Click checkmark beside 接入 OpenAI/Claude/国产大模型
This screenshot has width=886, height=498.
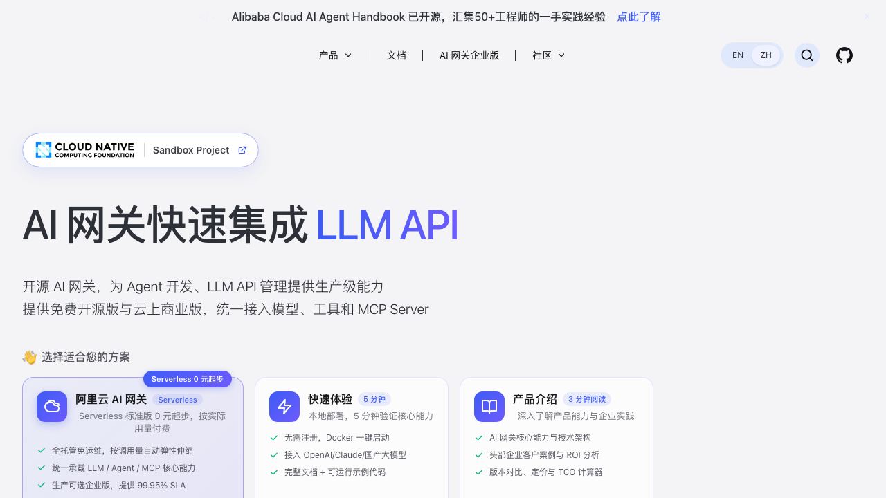click(275, 454)
